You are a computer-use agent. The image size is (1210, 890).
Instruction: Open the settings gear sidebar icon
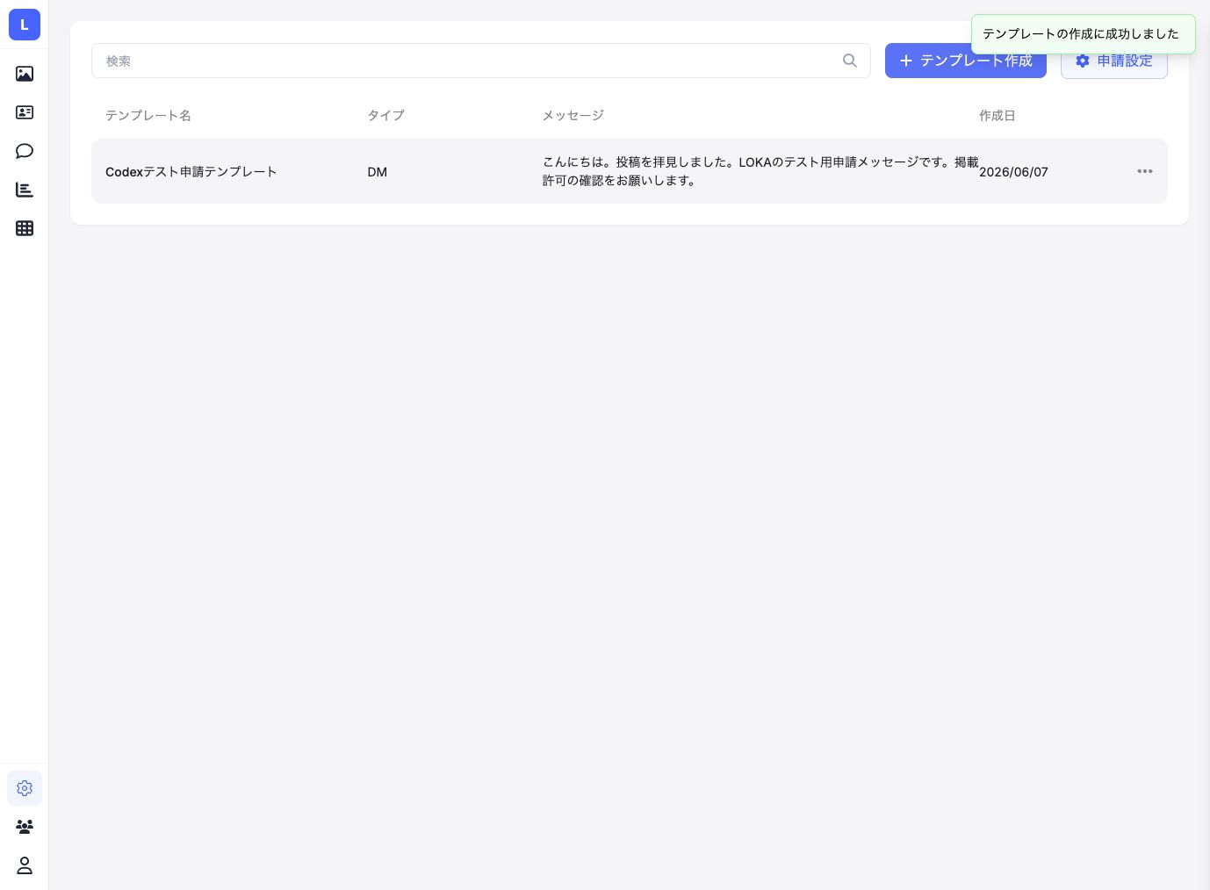pos(25,788)
